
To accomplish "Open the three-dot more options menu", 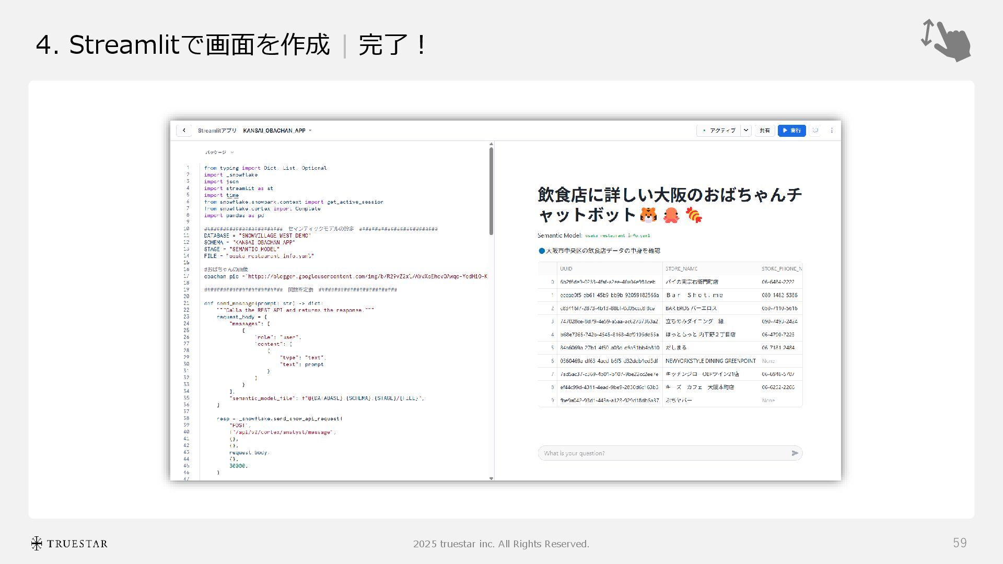I will pyautogui.click(x=832, y=131).
